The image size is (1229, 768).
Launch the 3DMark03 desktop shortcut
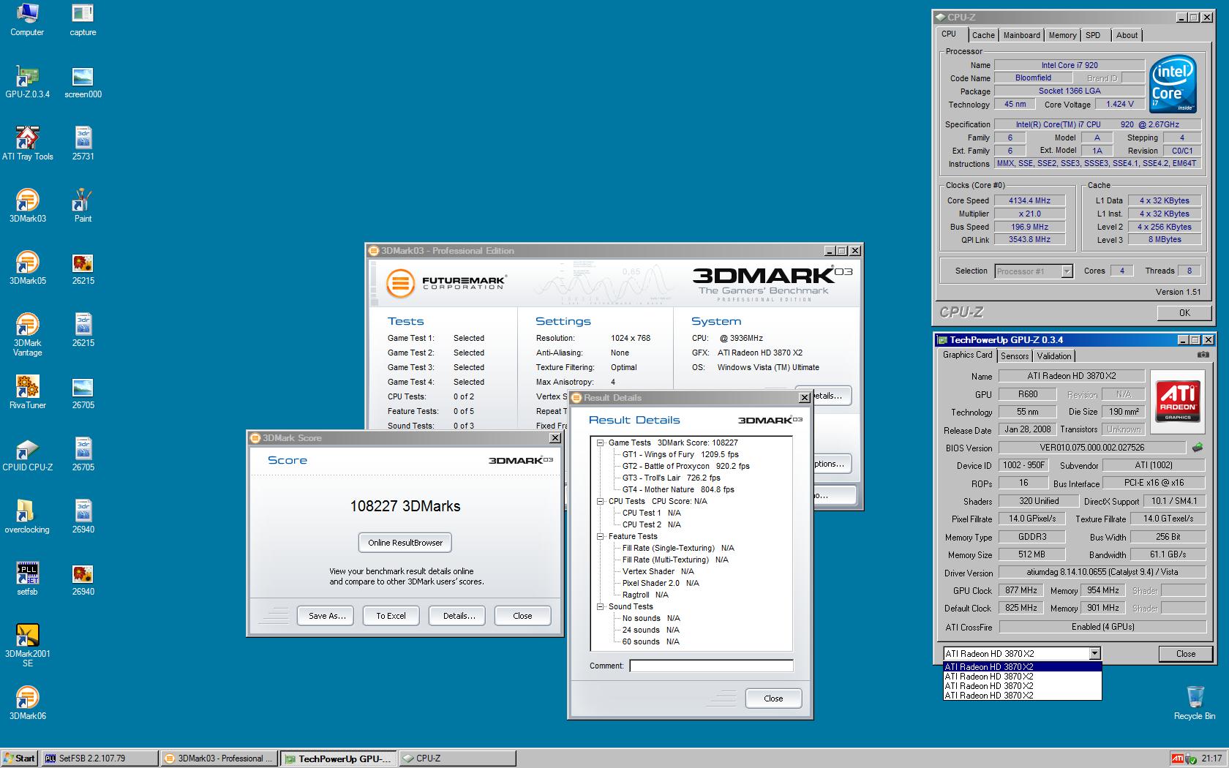27,206
